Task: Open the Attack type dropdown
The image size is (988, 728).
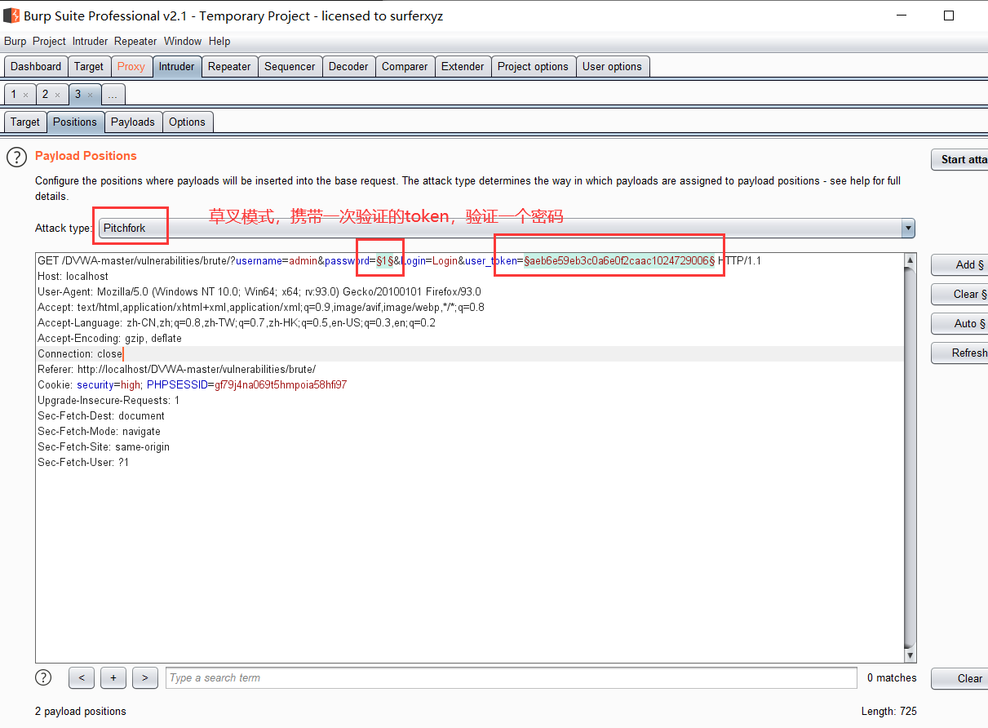Action: pos(908,229)
